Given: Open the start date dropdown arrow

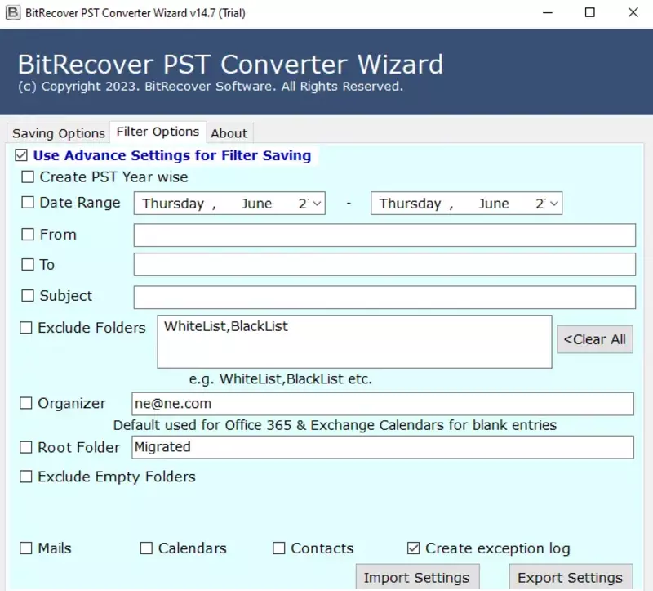Looking at the screenshot, I should point(317,204).
